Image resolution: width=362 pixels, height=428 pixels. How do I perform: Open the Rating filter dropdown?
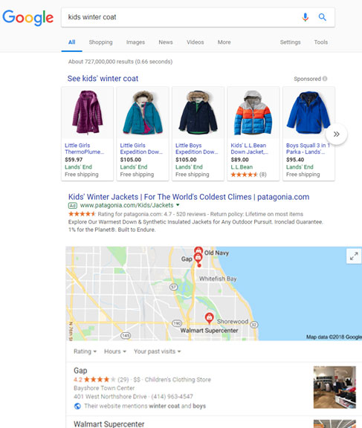click(85, 351)
